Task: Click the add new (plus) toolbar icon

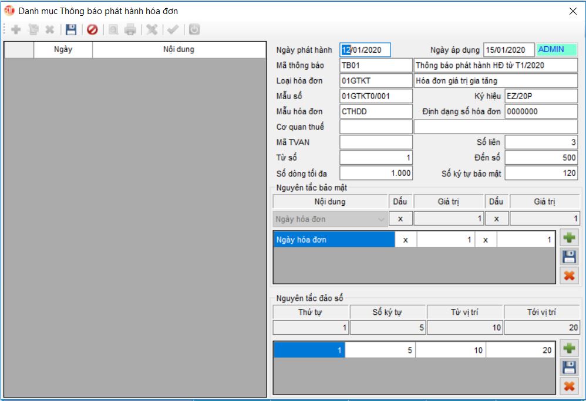Action: click(16, 29)
